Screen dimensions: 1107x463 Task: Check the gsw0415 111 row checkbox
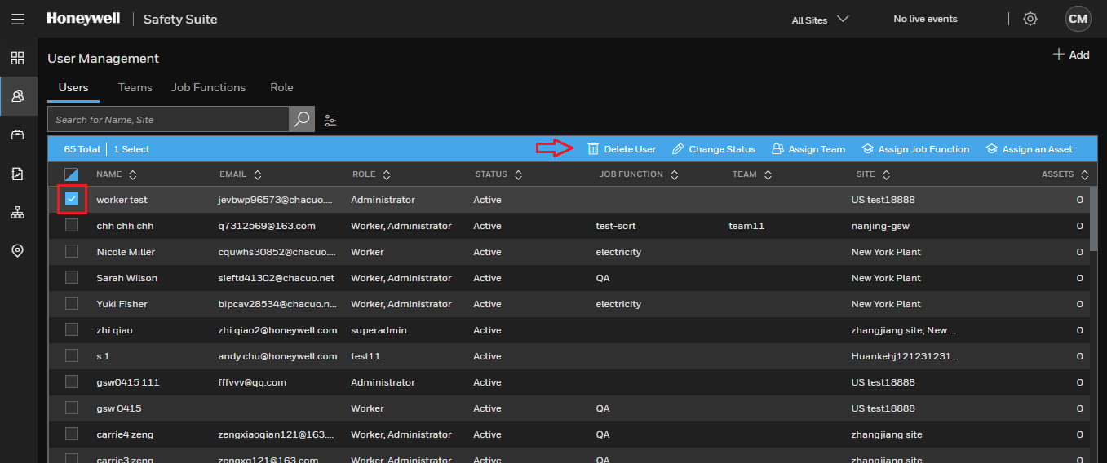coord(72,381)
